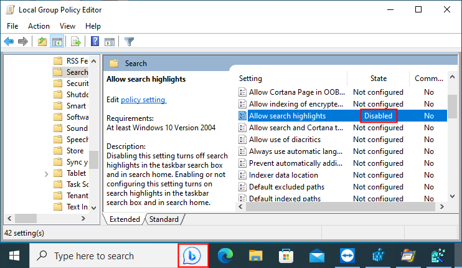Click the Back arrow toolbar icon
Screen dimensions: 462x268
point(9,42)
